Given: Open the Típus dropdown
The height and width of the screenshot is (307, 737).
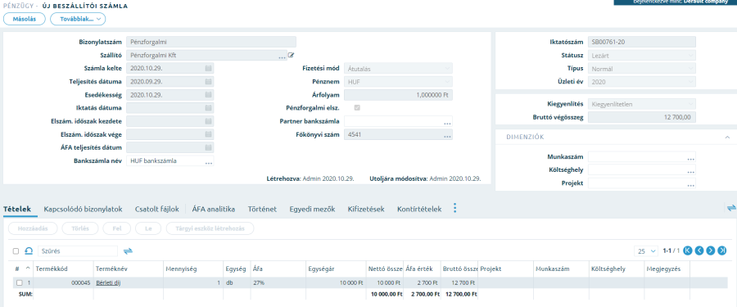Looking at the screenshot, I should (642, 68).
